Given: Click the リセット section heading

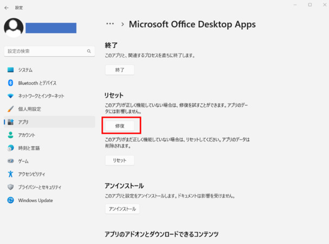Looking at the screenshot, I should [114, 95].
